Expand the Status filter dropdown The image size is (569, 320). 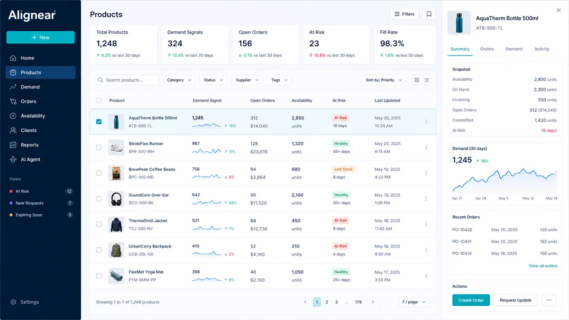pyautogui.click(x=213, y=80)
